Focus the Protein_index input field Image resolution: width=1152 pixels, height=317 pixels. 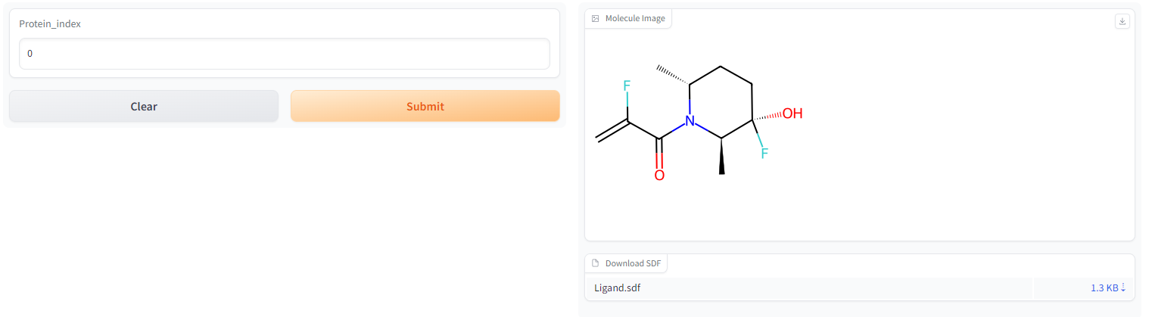tap(284, 54)
